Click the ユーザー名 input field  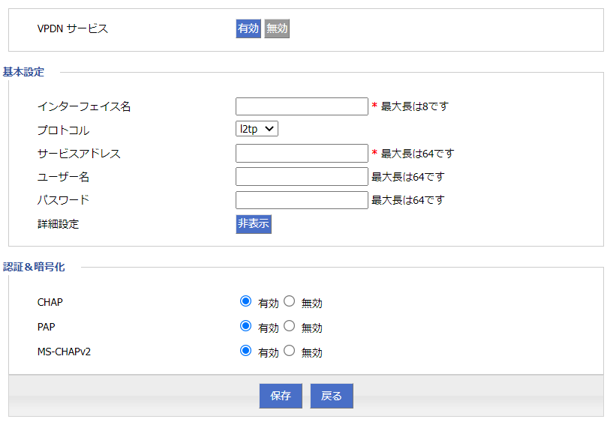[x=302, y=177]
